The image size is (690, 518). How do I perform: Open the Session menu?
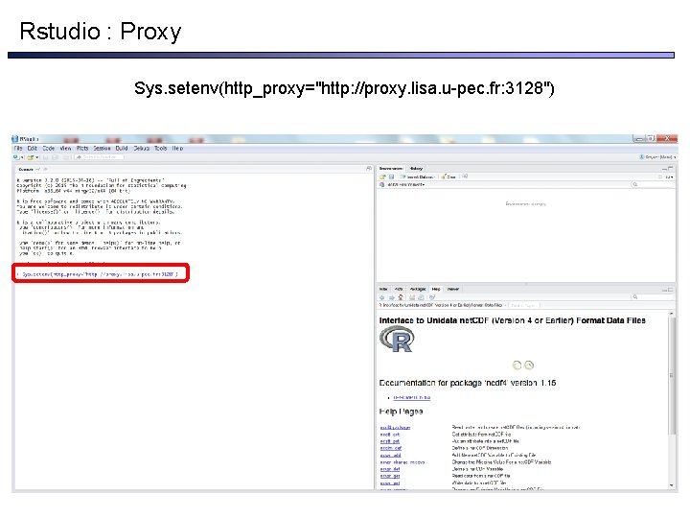(102, 149)
